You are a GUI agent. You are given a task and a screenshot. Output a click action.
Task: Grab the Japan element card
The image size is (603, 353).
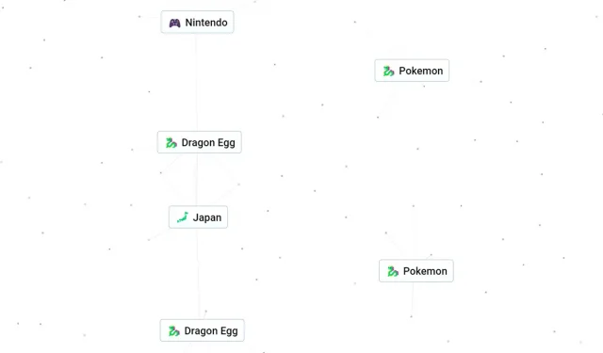tap(198, 217)
